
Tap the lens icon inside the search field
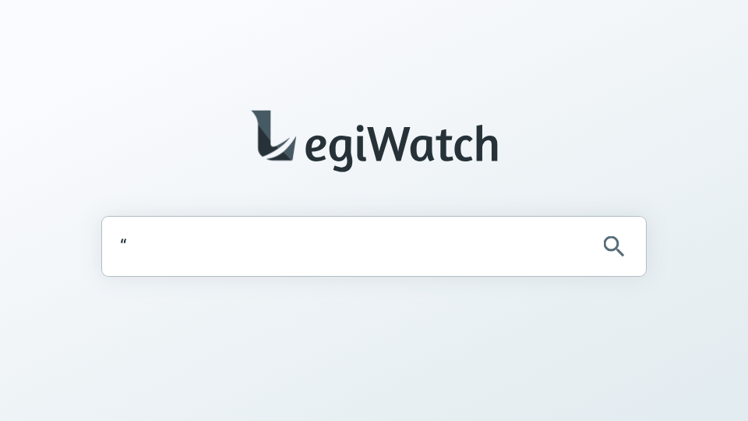[x=613, y=246]
